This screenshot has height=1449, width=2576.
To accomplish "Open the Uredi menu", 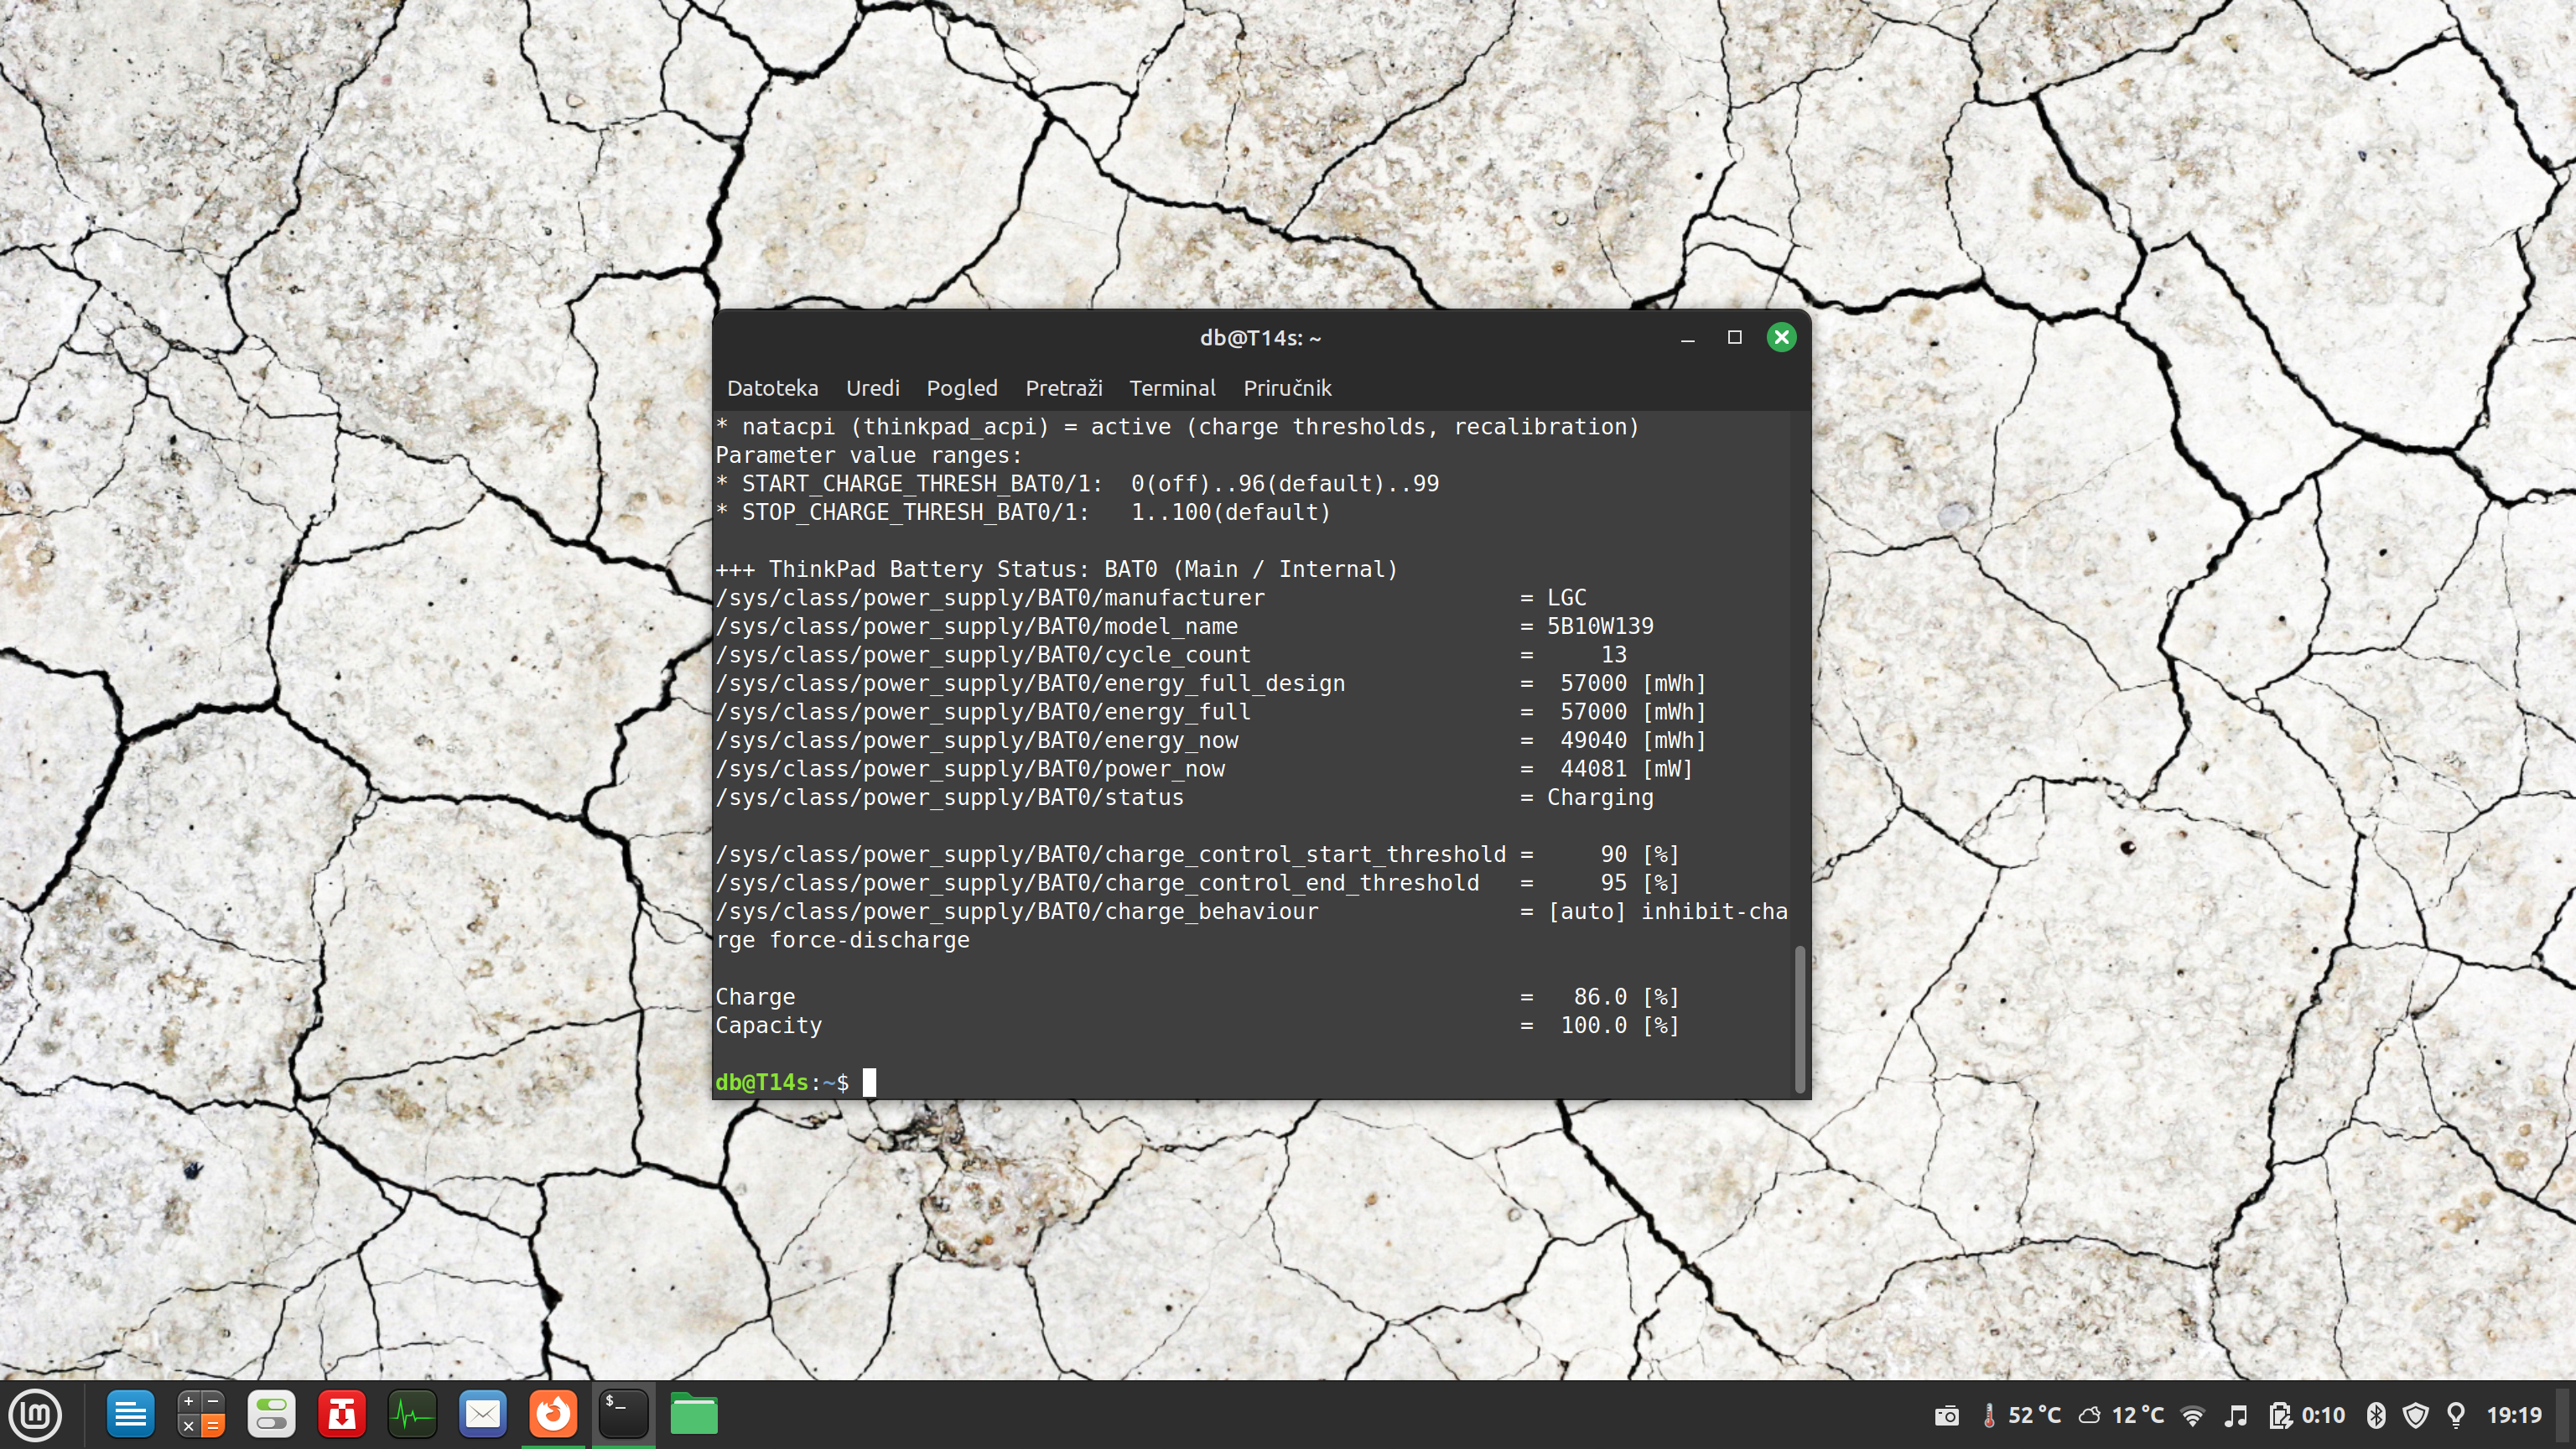I will coord(872,388).
